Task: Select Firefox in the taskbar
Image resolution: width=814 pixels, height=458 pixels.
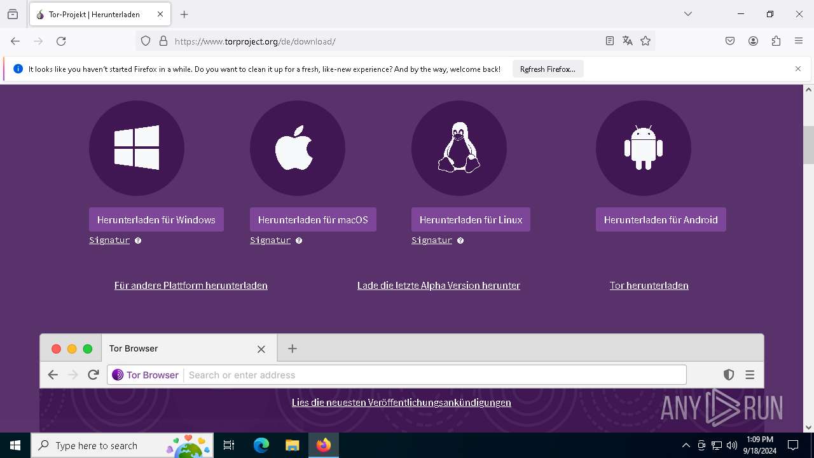Action: click(324, 445)
